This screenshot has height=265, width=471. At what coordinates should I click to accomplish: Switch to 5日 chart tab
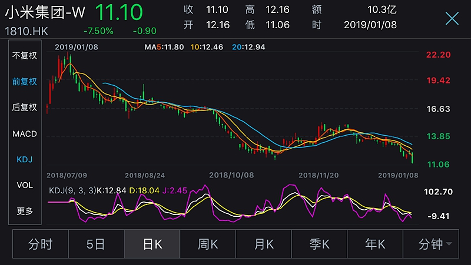coord(96,244)
